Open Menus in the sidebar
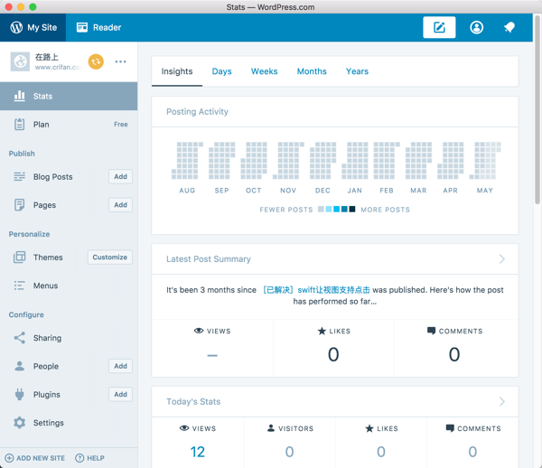The width and height of the screenshot is (542, 468). coord(69,285)
